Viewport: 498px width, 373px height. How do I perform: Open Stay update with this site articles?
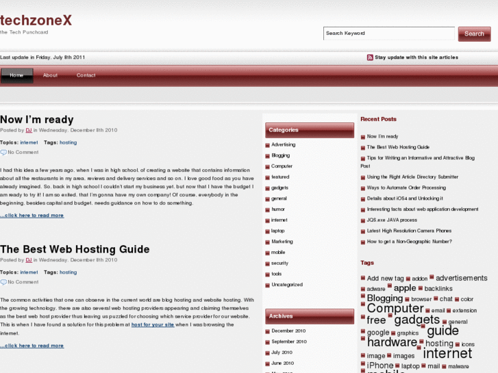pos(416,57)
